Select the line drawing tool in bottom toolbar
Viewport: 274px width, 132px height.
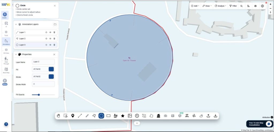coord(80,116)
